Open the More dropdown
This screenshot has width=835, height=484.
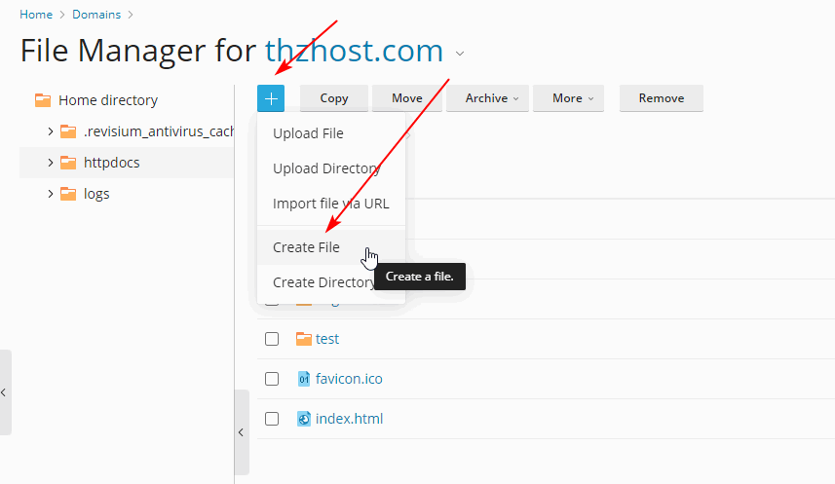[568, 98]
